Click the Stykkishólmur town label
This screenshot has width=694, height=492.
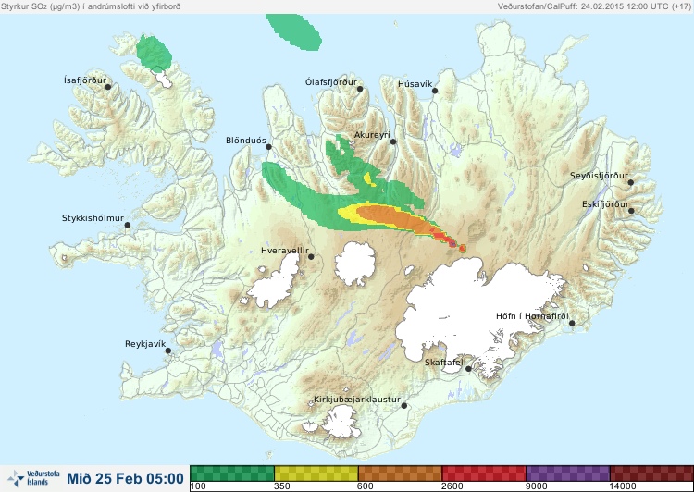pyautogui.click(x=93, y=218)
